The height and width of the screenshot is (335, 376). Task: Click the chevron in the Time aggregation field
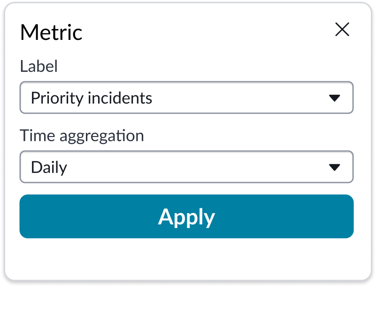[x=335, y=167]
